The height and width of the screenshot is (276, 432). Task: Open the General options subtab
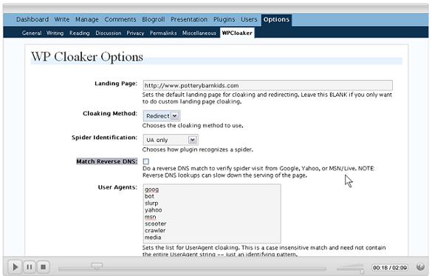tap(32, 33)
